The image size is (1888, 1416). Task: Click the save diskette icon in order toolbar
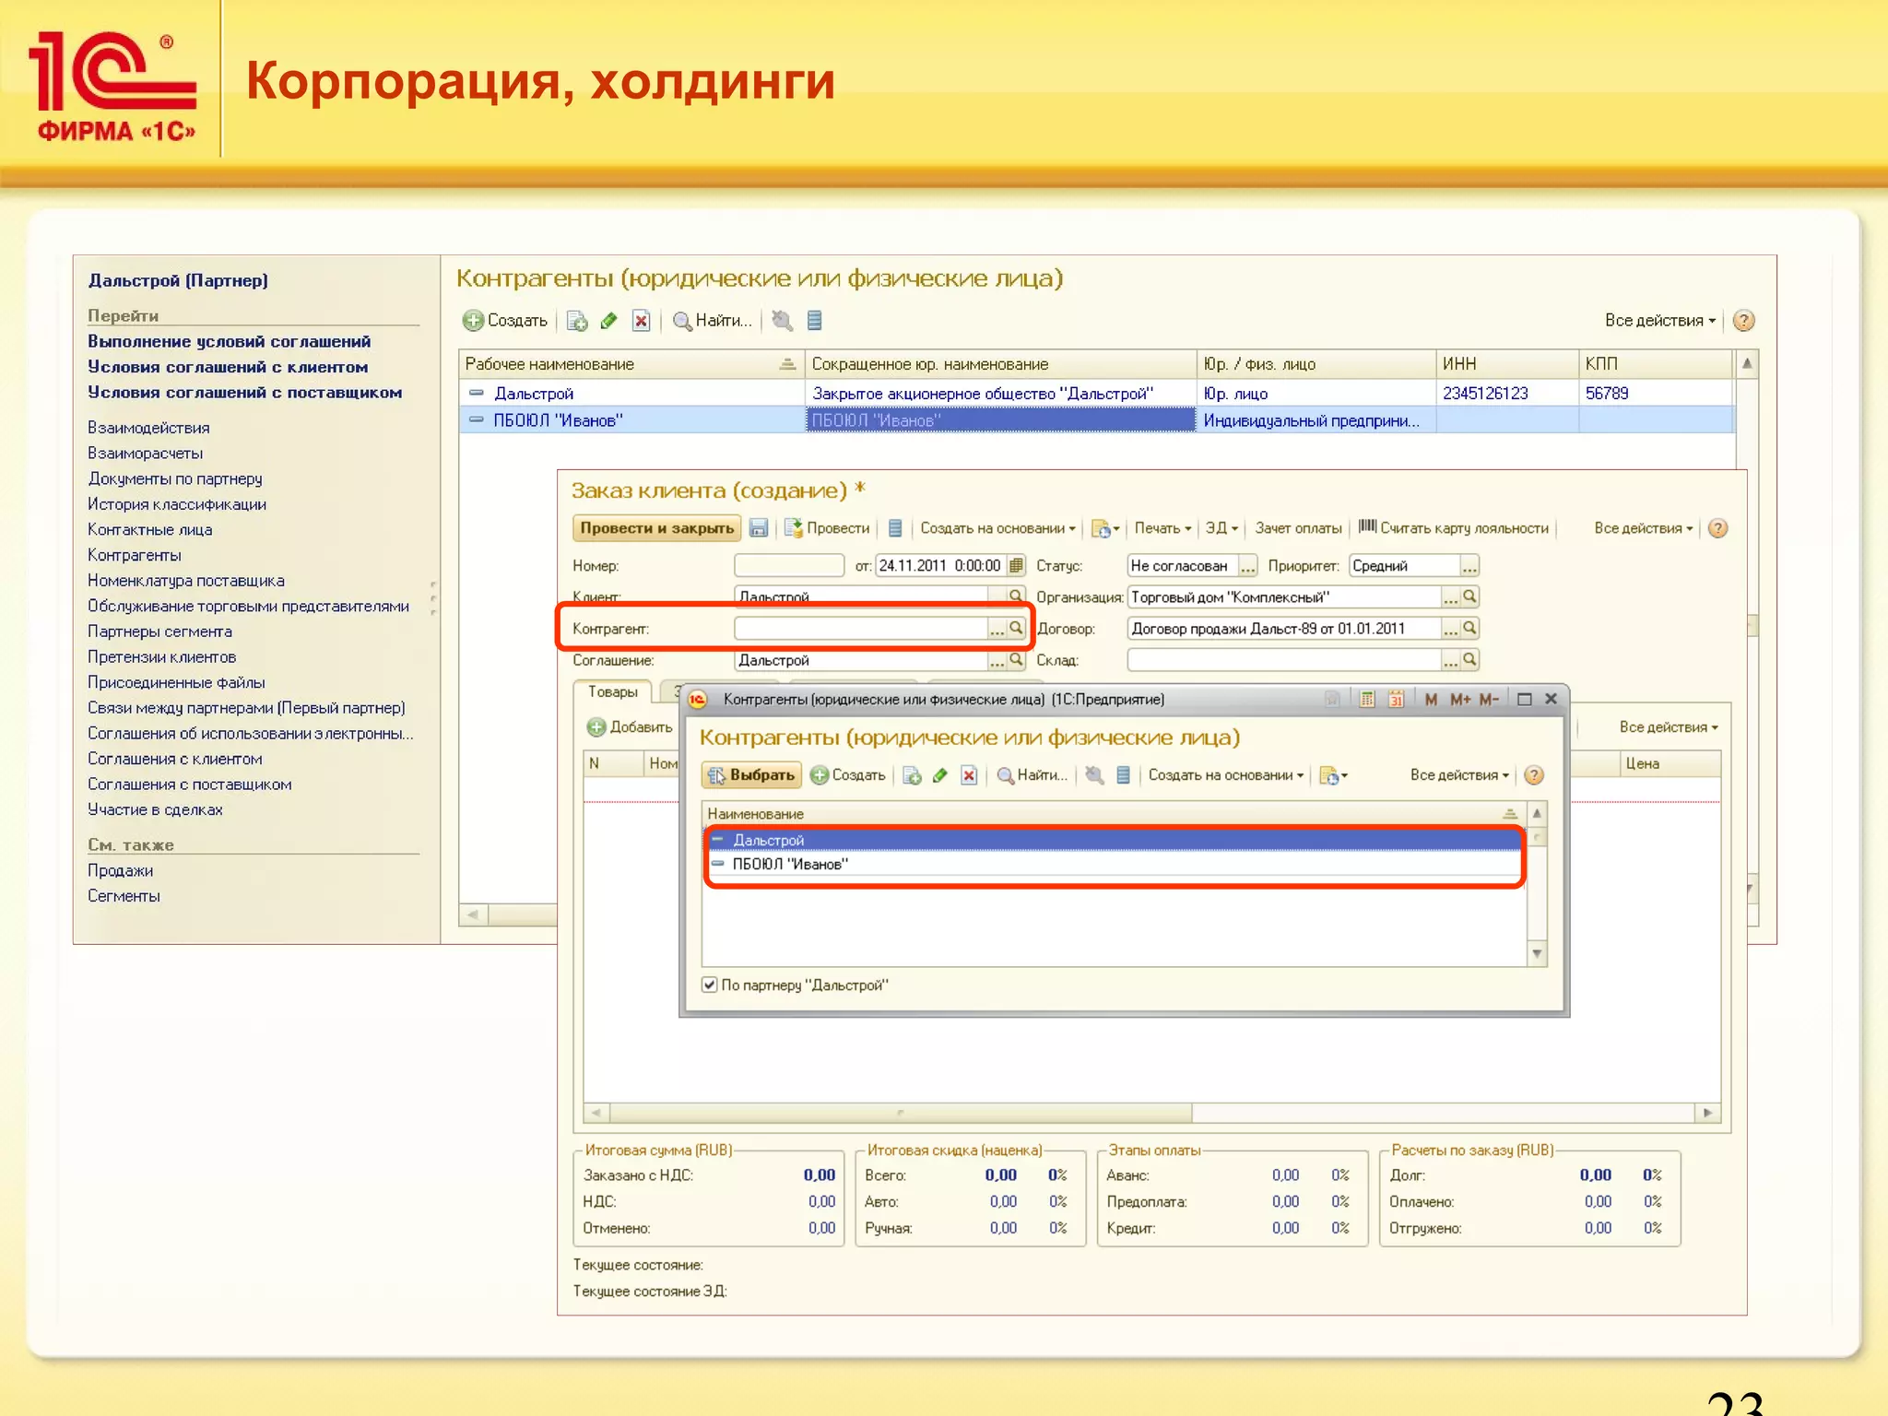click(x=759, y=528)
